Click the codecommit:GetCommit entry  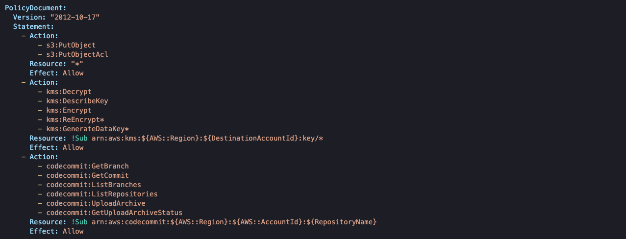click(87, 175)
